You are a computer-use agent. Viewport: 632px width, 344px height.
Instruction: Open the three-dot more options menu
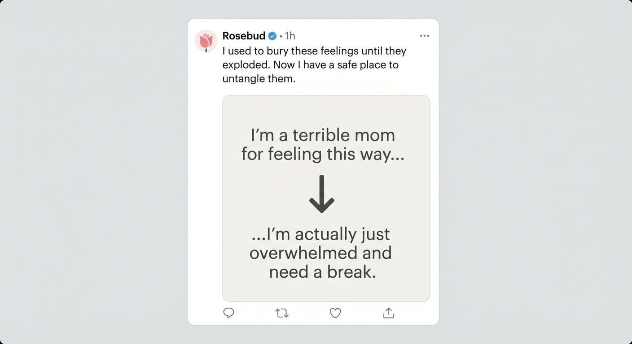(x=424, y=36)
